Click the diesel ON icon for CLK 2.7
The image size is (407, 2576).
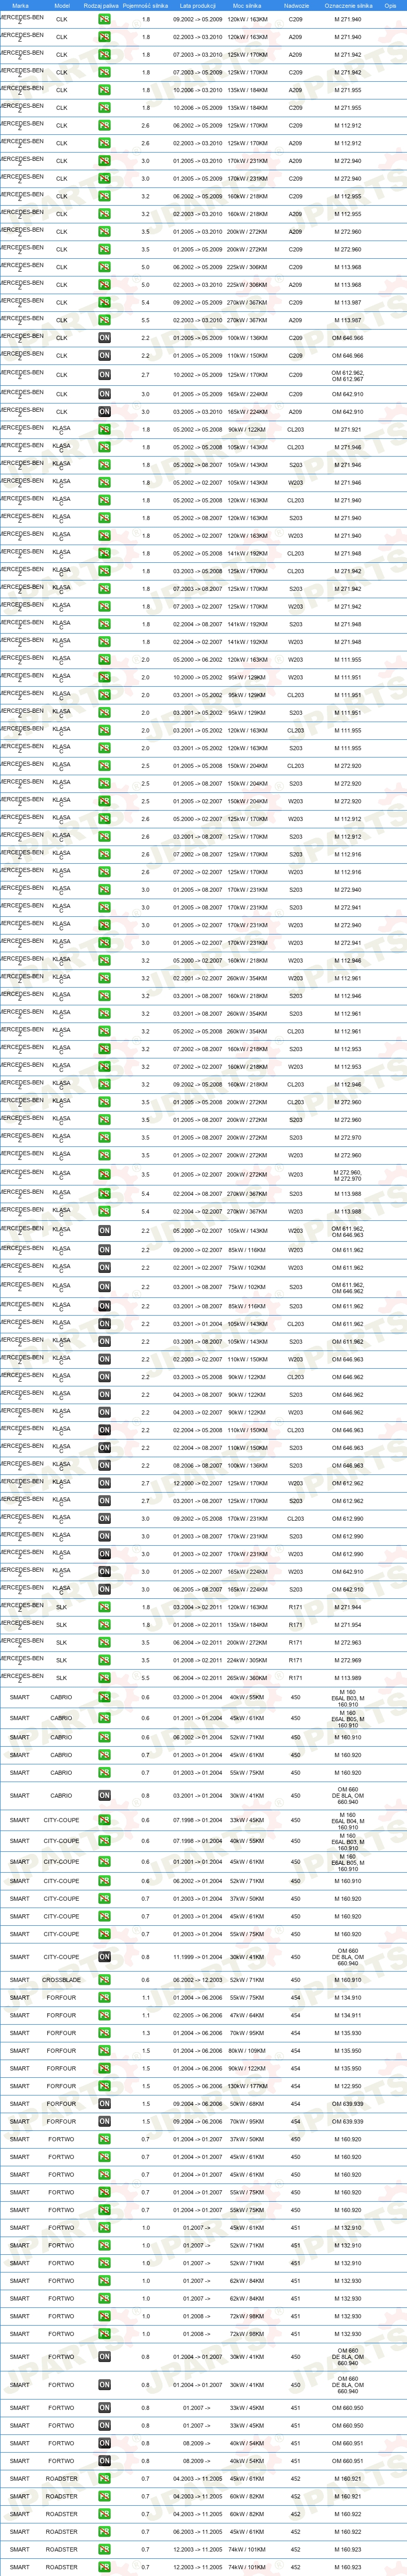click(x=104, y=375)
